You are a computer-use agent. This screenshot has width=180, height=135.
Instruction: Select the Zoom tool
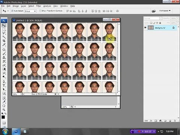pos(4,109)
